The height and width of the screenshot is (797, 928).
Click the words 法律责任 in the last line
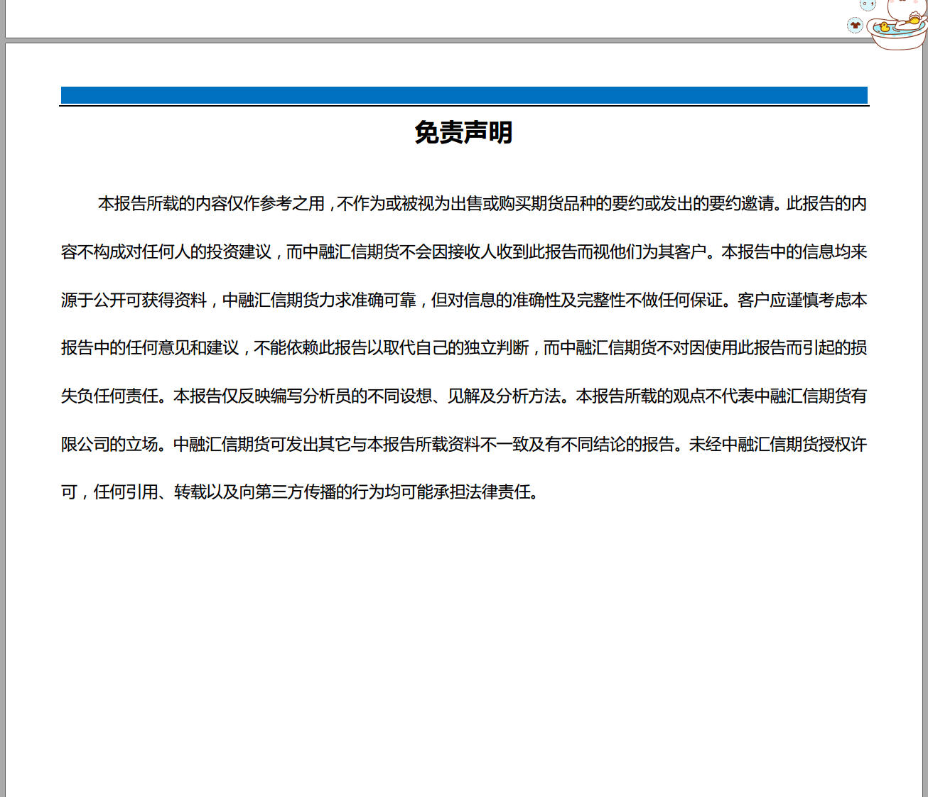[506, 492]
